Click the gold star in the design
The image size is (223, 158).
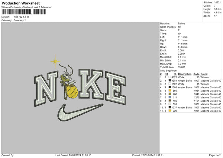coord(55,61)
